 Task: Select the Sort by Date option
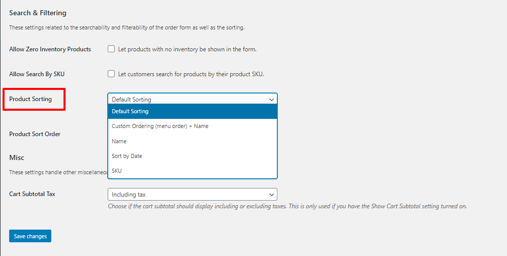click(x=127, y=156)
